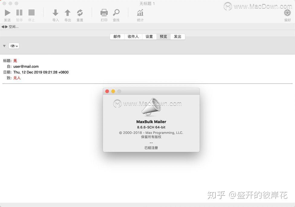Click the connection plug status icon
Viewport: 295px width, 207px height.
coord(5,27)
